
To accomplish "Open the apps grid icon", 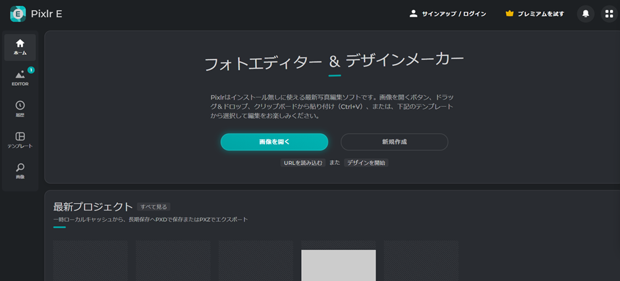I will point(609,14).
